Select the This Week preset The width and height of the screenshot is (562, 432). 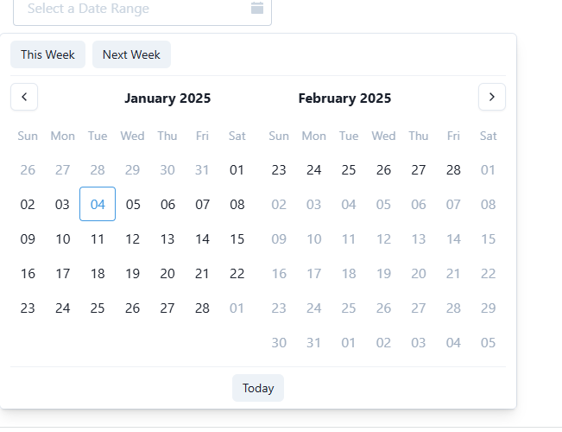(x=47, y=54)
